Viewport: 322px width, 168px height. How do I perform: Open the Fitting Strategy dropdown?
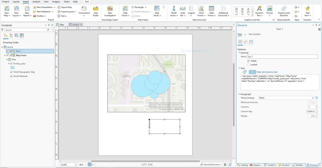286,98
